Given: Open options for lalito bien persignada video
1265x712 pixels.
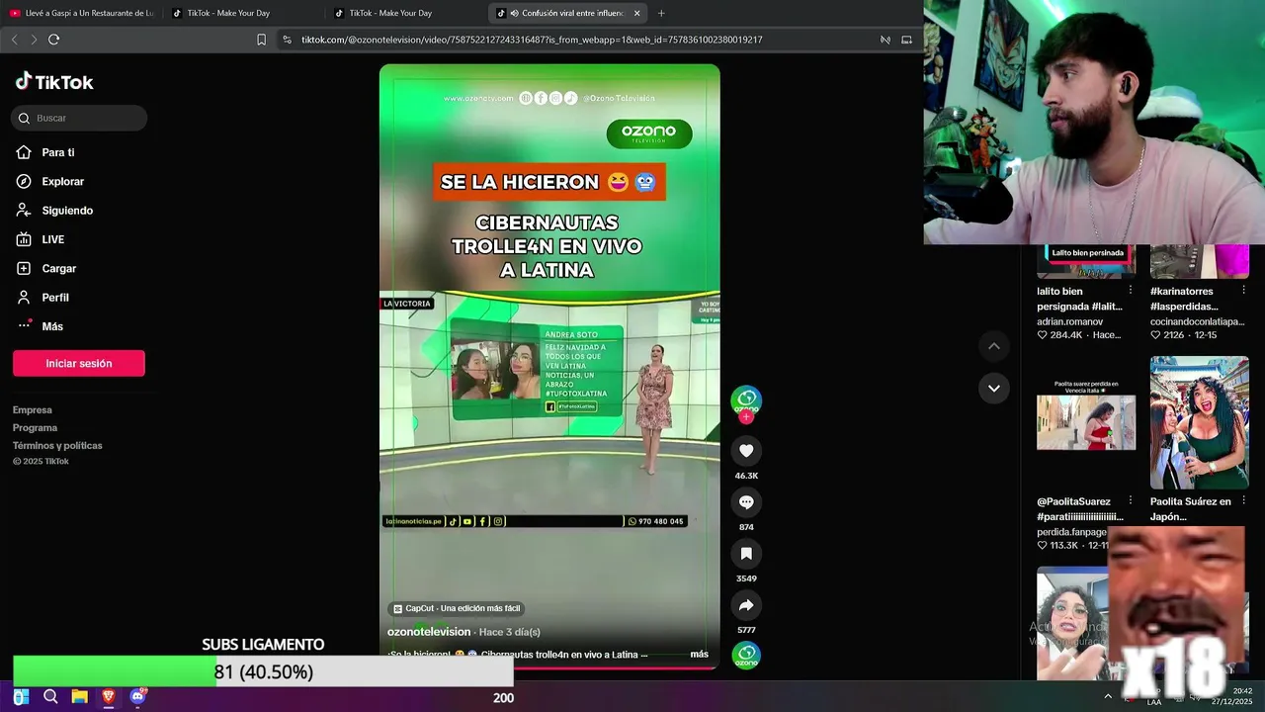Looking at the screenshot, I should 1131,291.
